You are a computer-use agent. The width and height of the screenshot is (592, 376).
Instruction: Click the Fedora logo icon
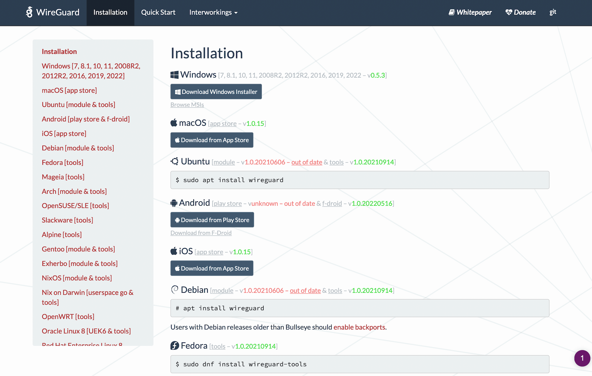(x=175, y=345)
